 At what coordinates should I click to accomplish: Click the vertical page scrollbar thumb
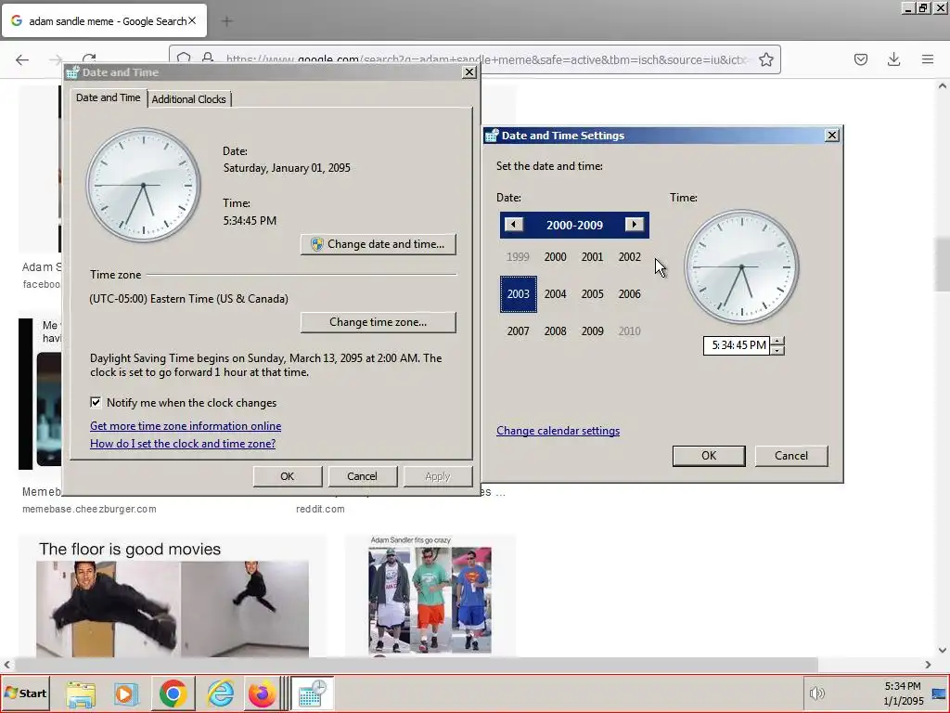coord(943,264)
